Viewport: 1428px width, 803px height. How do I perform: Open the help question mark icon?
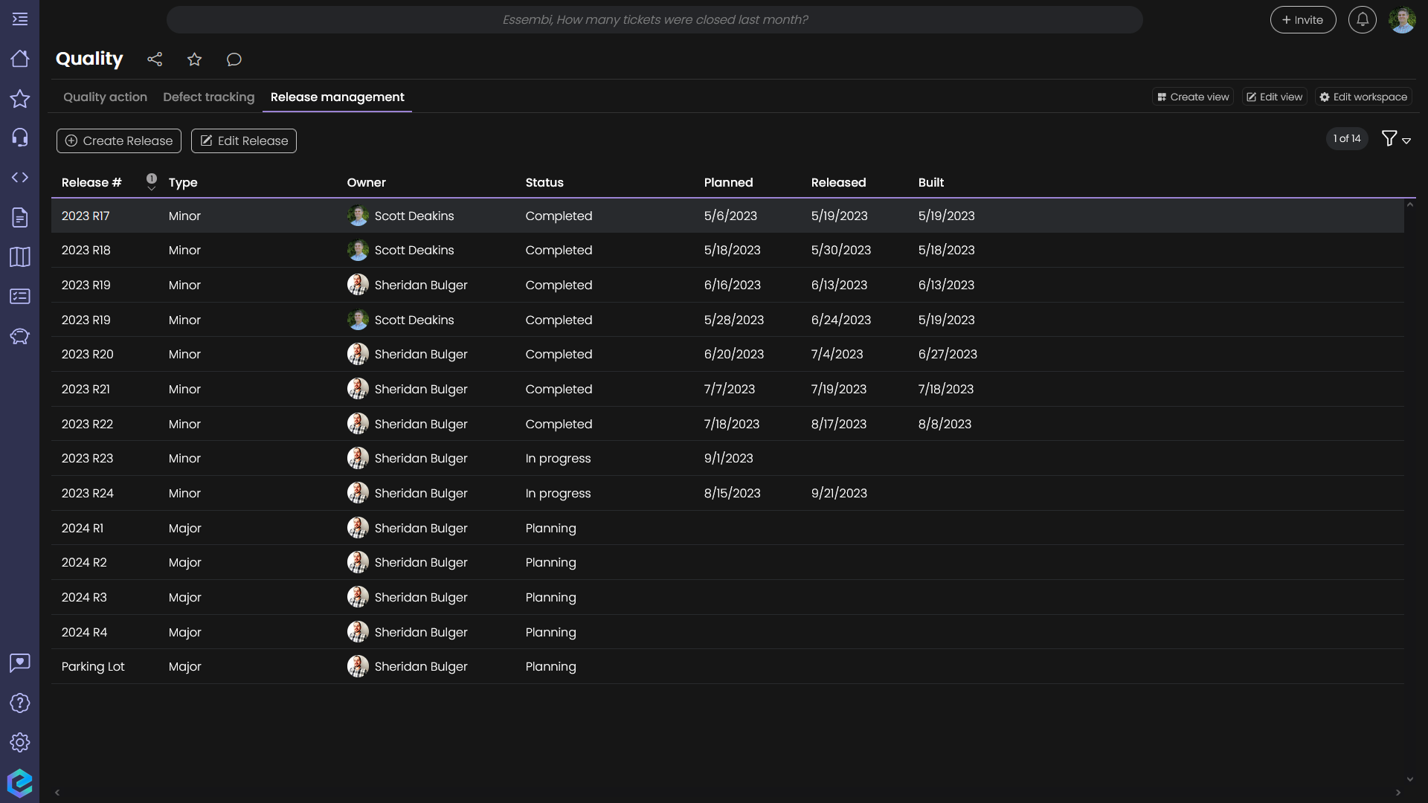pos(20,703)
